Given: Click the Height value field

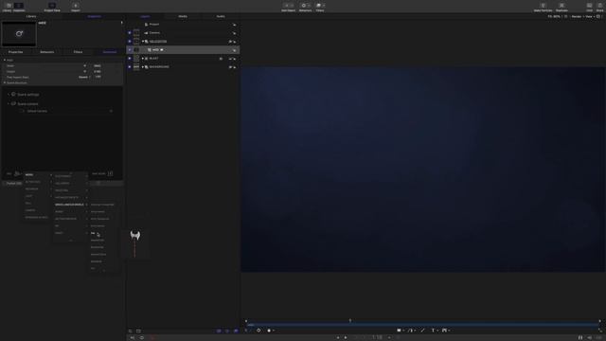Looking at the screenshot, I should click(x=98, y=72).
